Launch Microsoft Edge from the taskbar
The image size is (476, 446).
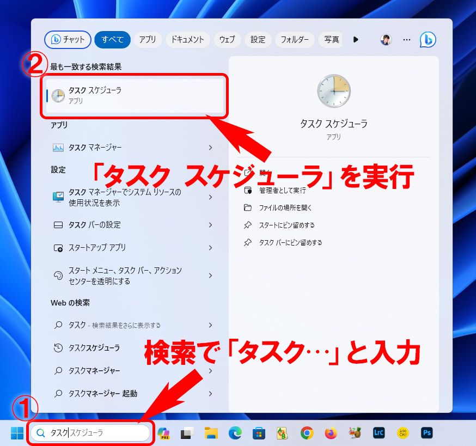coord(235,432)
